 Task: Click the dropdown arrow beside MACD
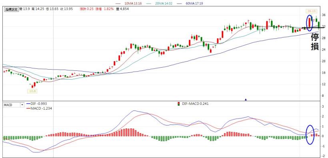tap(22, 105)
